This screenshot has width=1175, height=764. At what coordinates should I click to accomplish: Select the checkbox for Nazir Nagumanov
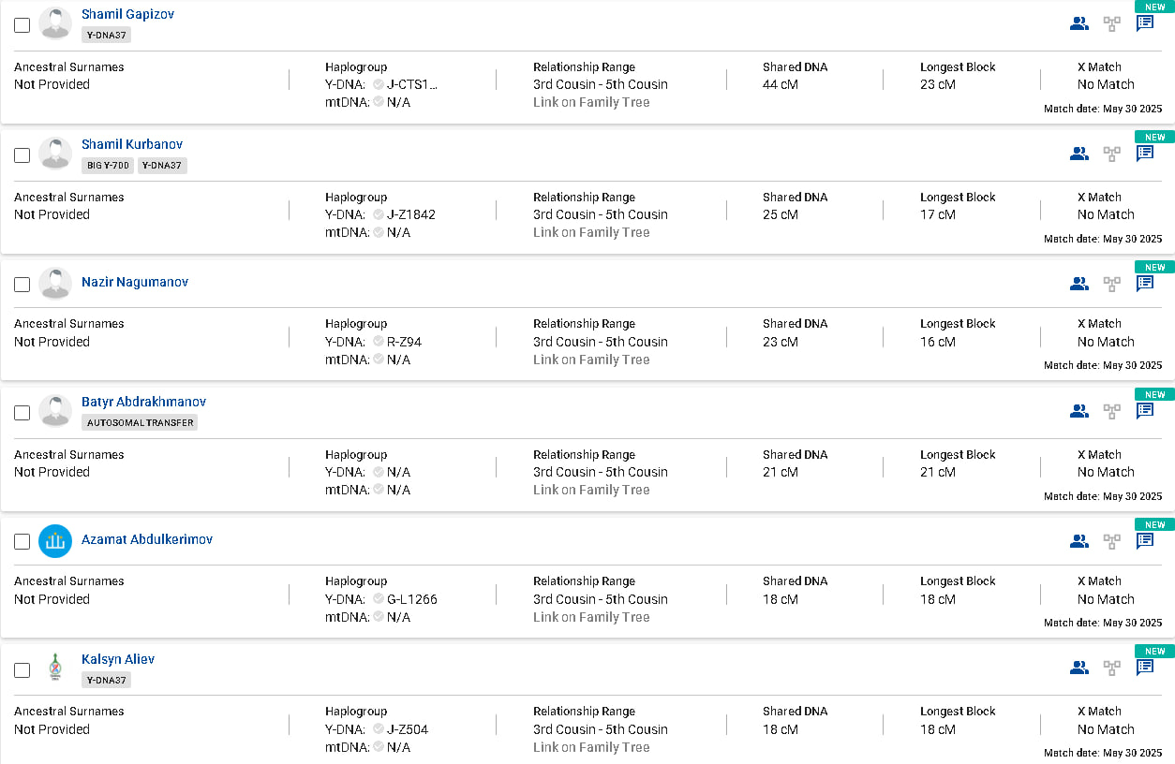(22, 285)
